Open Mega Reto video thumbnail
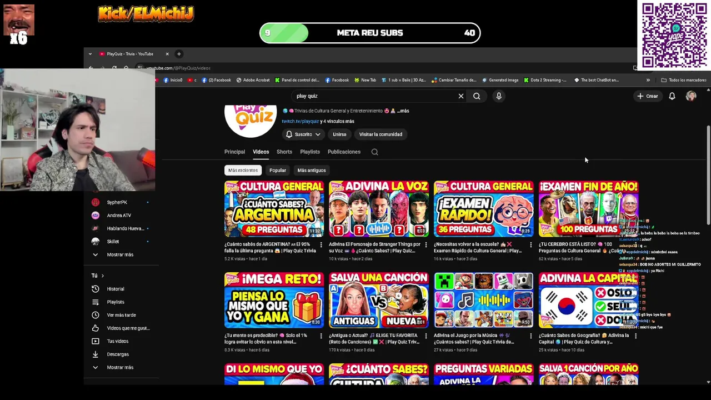The height and width of the screenshot is (400, 711). pyautogui.click(x=274, y=300)
